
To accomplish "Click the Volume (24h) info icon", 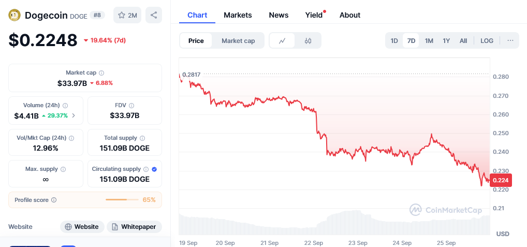I will pos(65,105).
